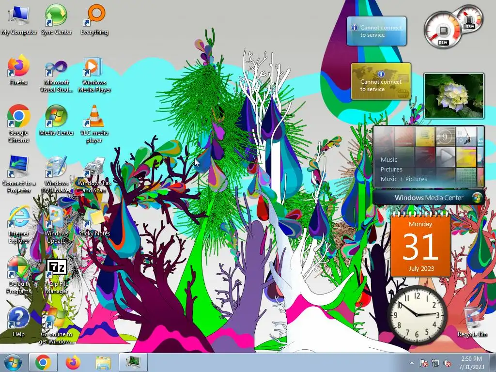Open Default Programs desktop icon
Image resolution: width=496 pixels, height=372 pixels.
19,275
